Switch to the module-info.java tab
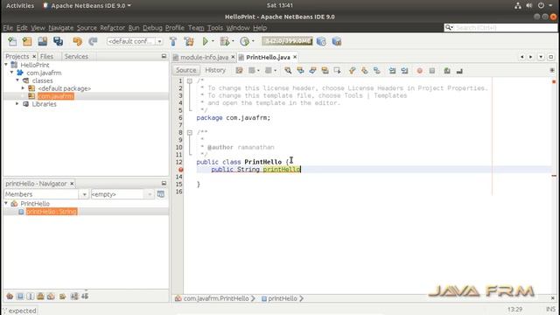 (204, 57)
